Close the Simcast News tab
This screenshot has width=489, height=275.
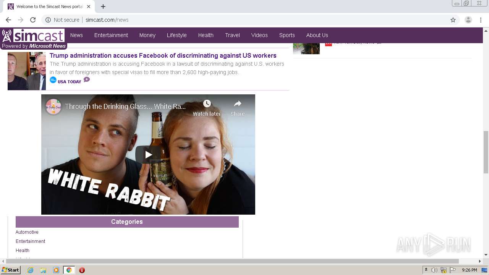[x=89, y=6]
